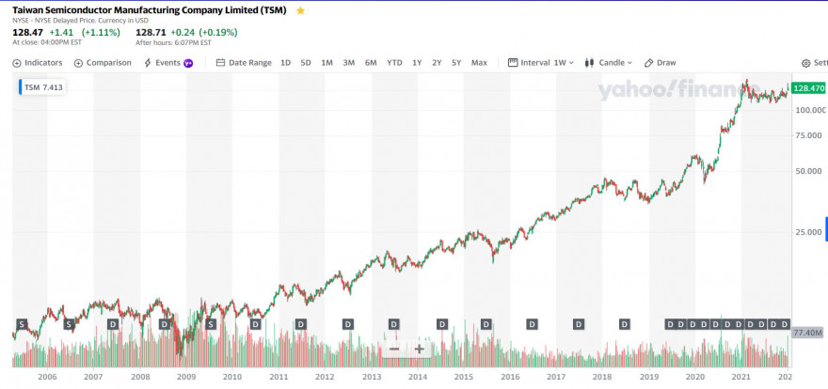Click the yellow star watchlist icon

300,10
